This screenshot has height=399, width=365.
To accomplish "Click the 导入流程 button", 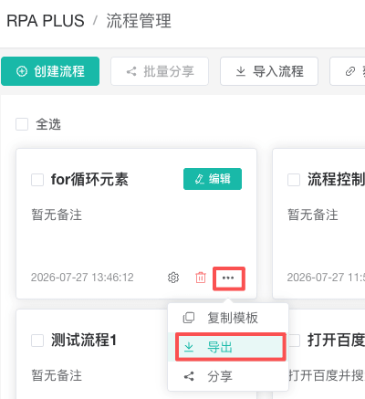I will [269, 71].
